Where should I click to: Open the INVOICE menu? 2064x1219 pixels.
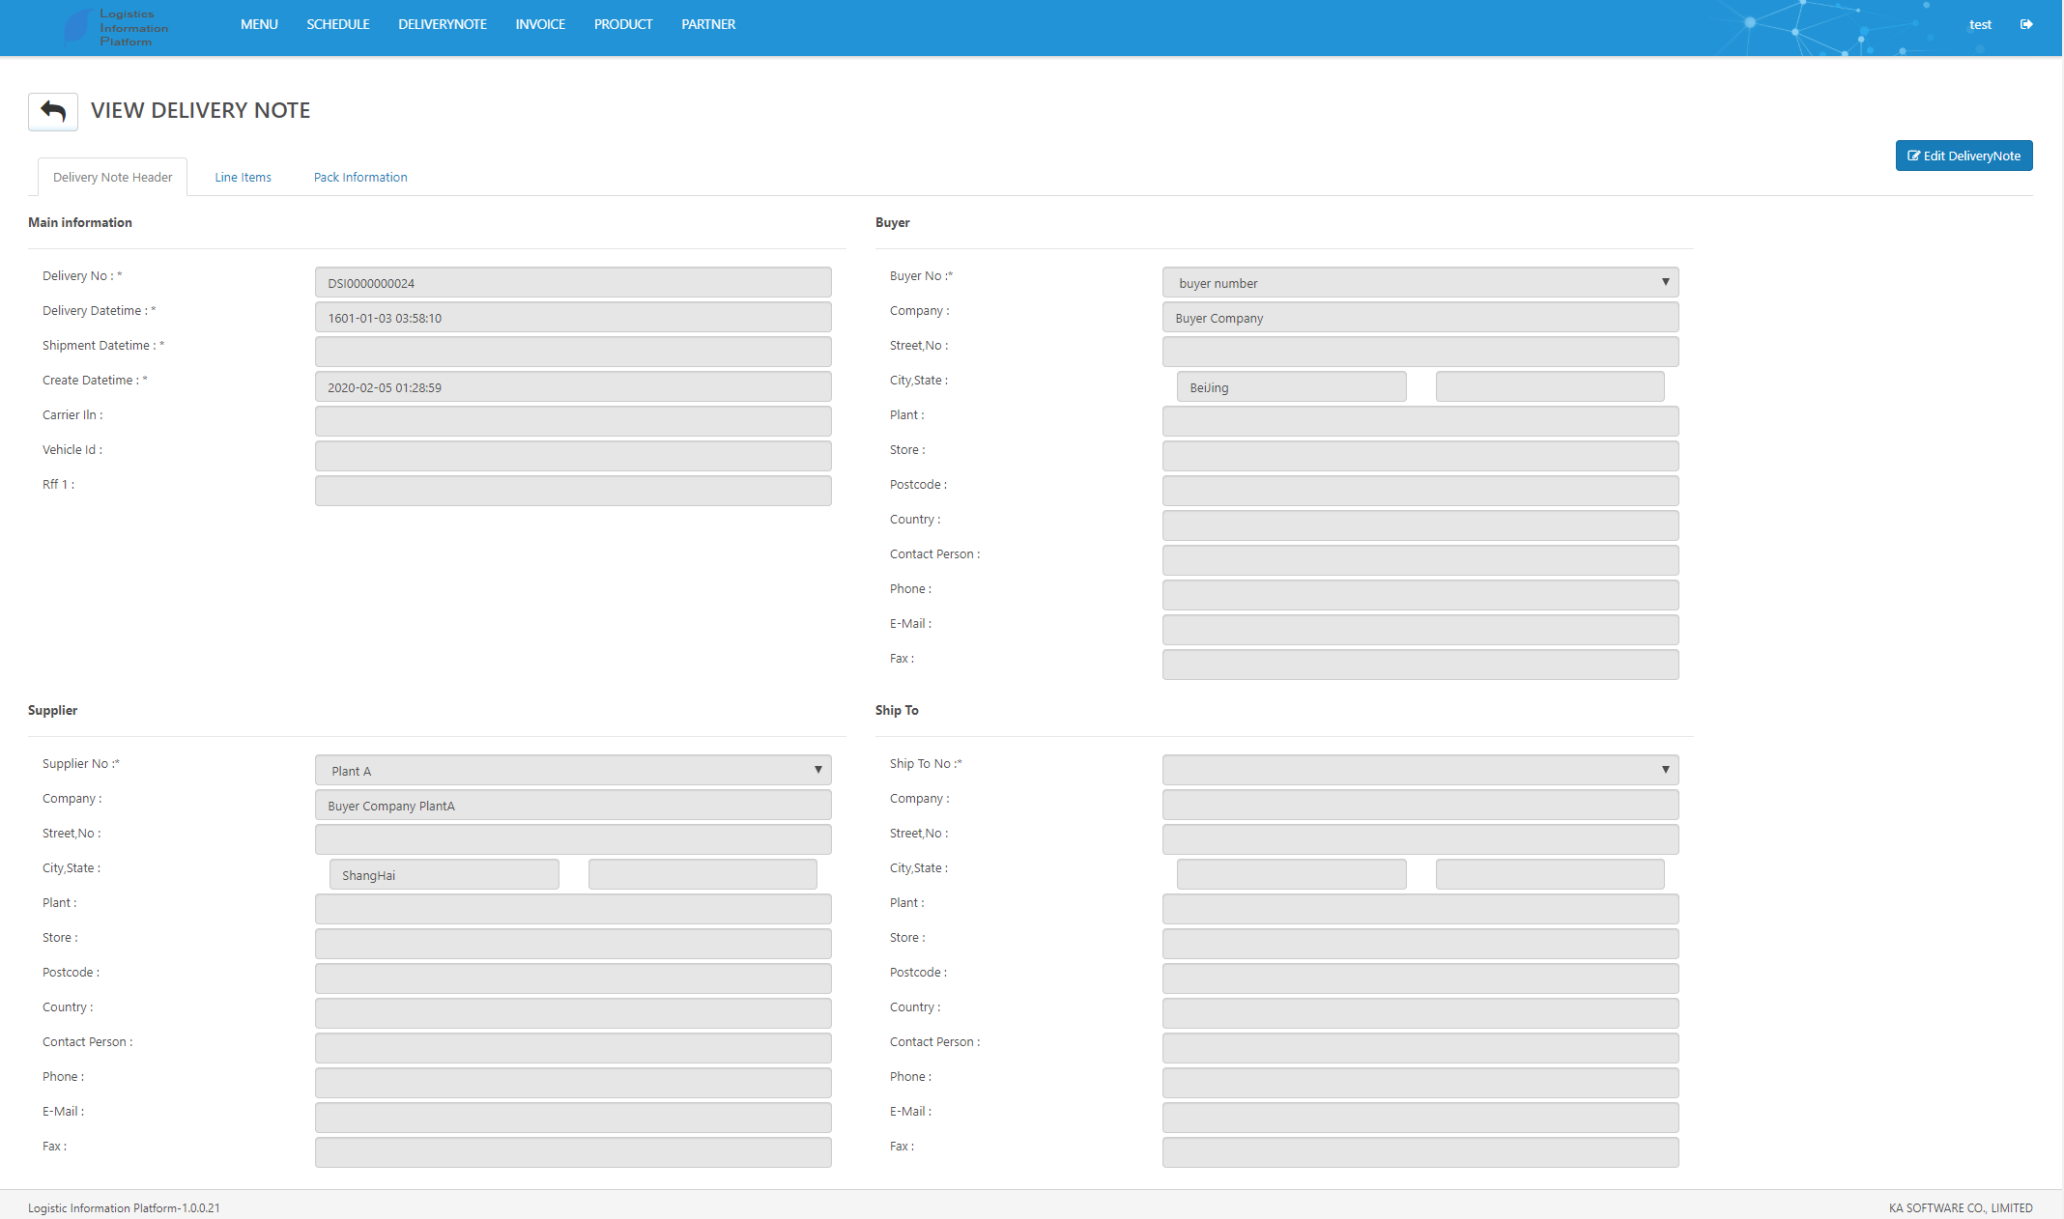pyautogui.click(x=540, y=24)
